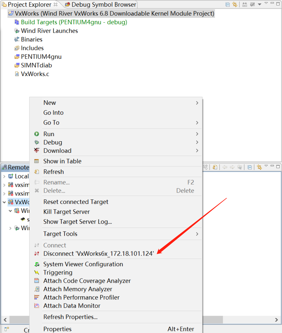Select the Binaries node icon
Viewport: 282px width, 333px height.
coord(17,39)
